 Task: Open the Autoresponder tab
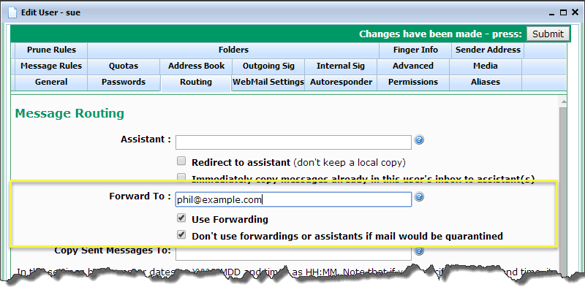[341, 83]
